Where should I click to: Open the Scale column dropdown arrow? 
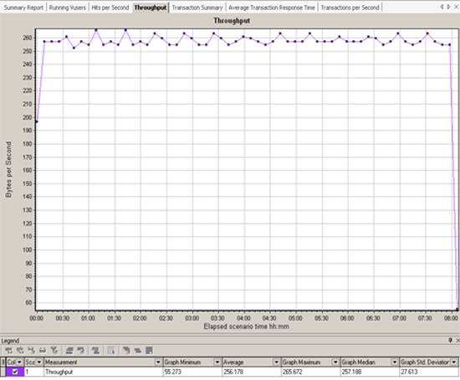tap(38, 362)
